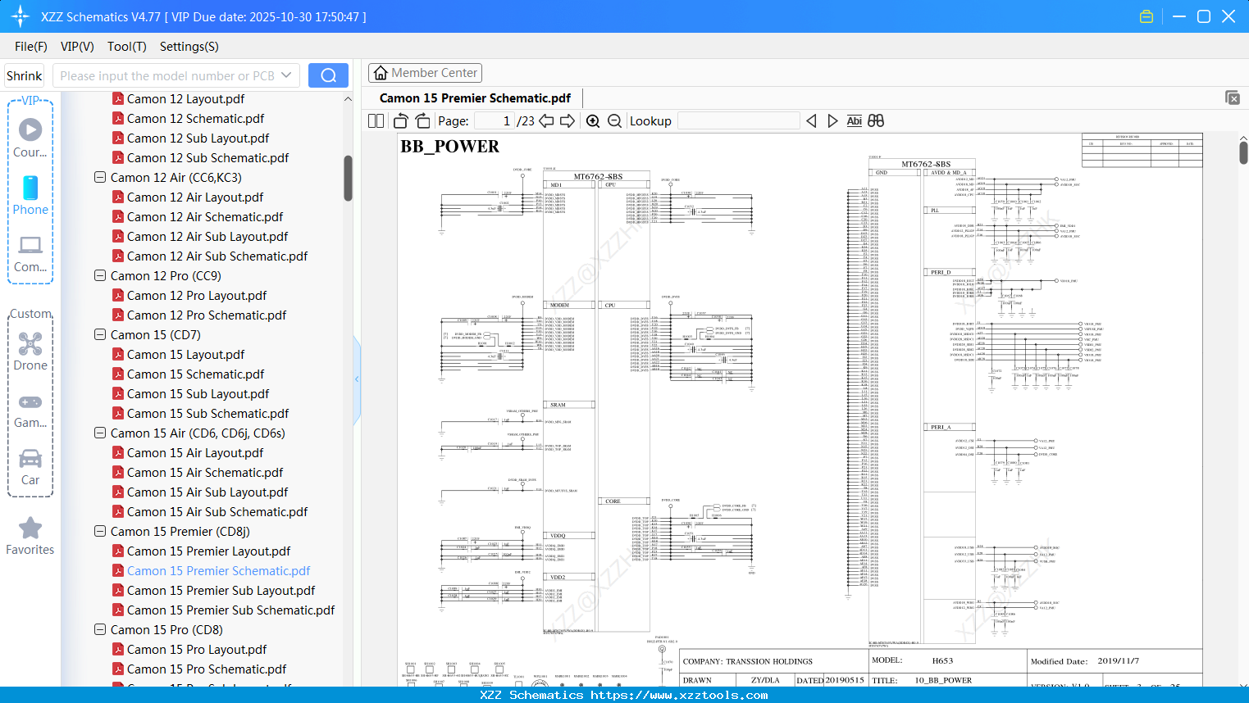Open the Settings(S) menu
Image resolution: width=1249 pixels, height=703 pixels.
(x=189, y=47)
